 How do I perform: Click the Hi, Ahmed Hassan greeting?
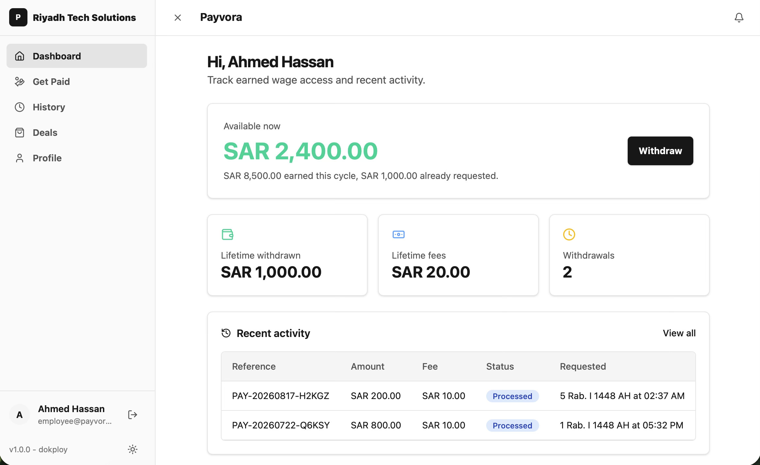pos(270,62)
